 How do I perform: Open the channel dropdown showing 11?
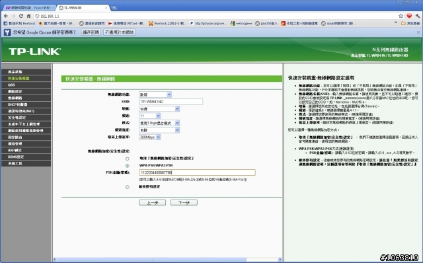(x=150, y=116)
